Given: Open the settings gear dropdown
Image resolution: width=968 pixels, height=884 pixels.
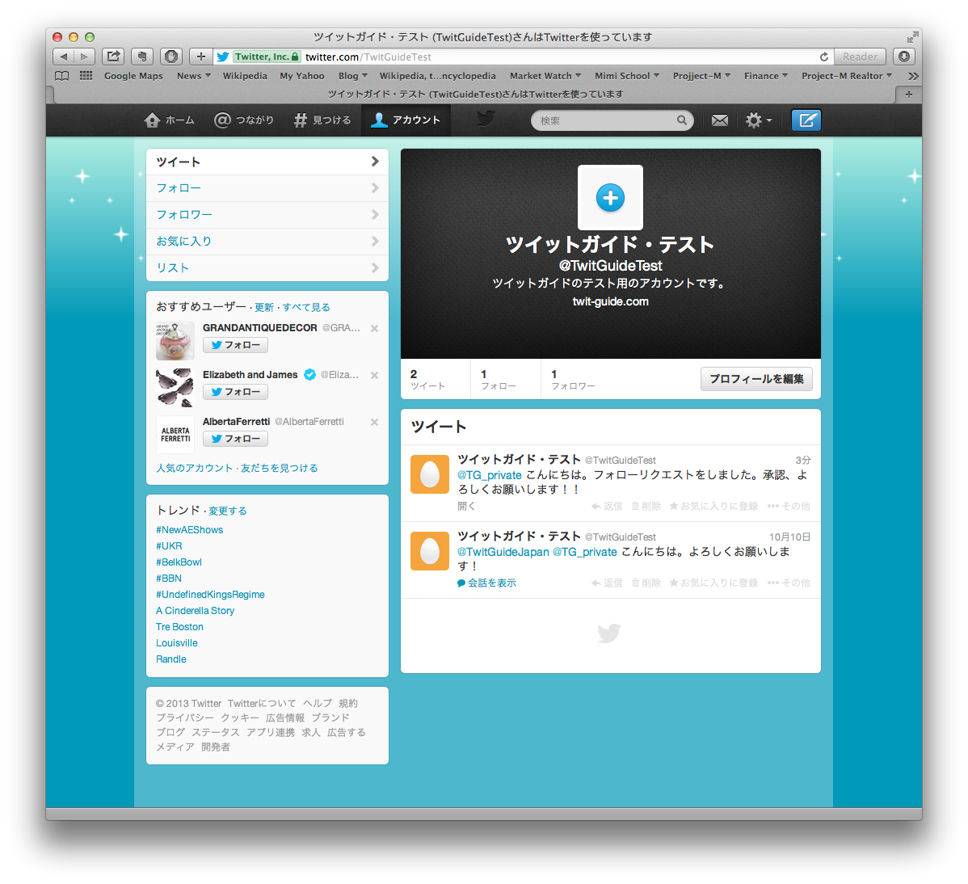Looking at the screenshot, I should pos(758,120).
